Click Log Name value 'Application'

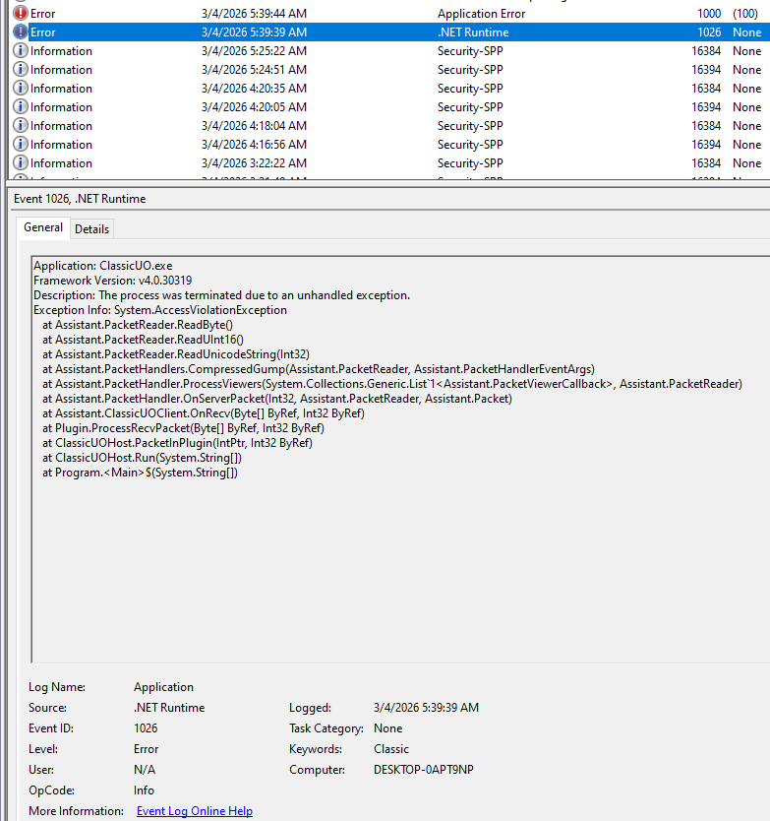pos(163,687)
